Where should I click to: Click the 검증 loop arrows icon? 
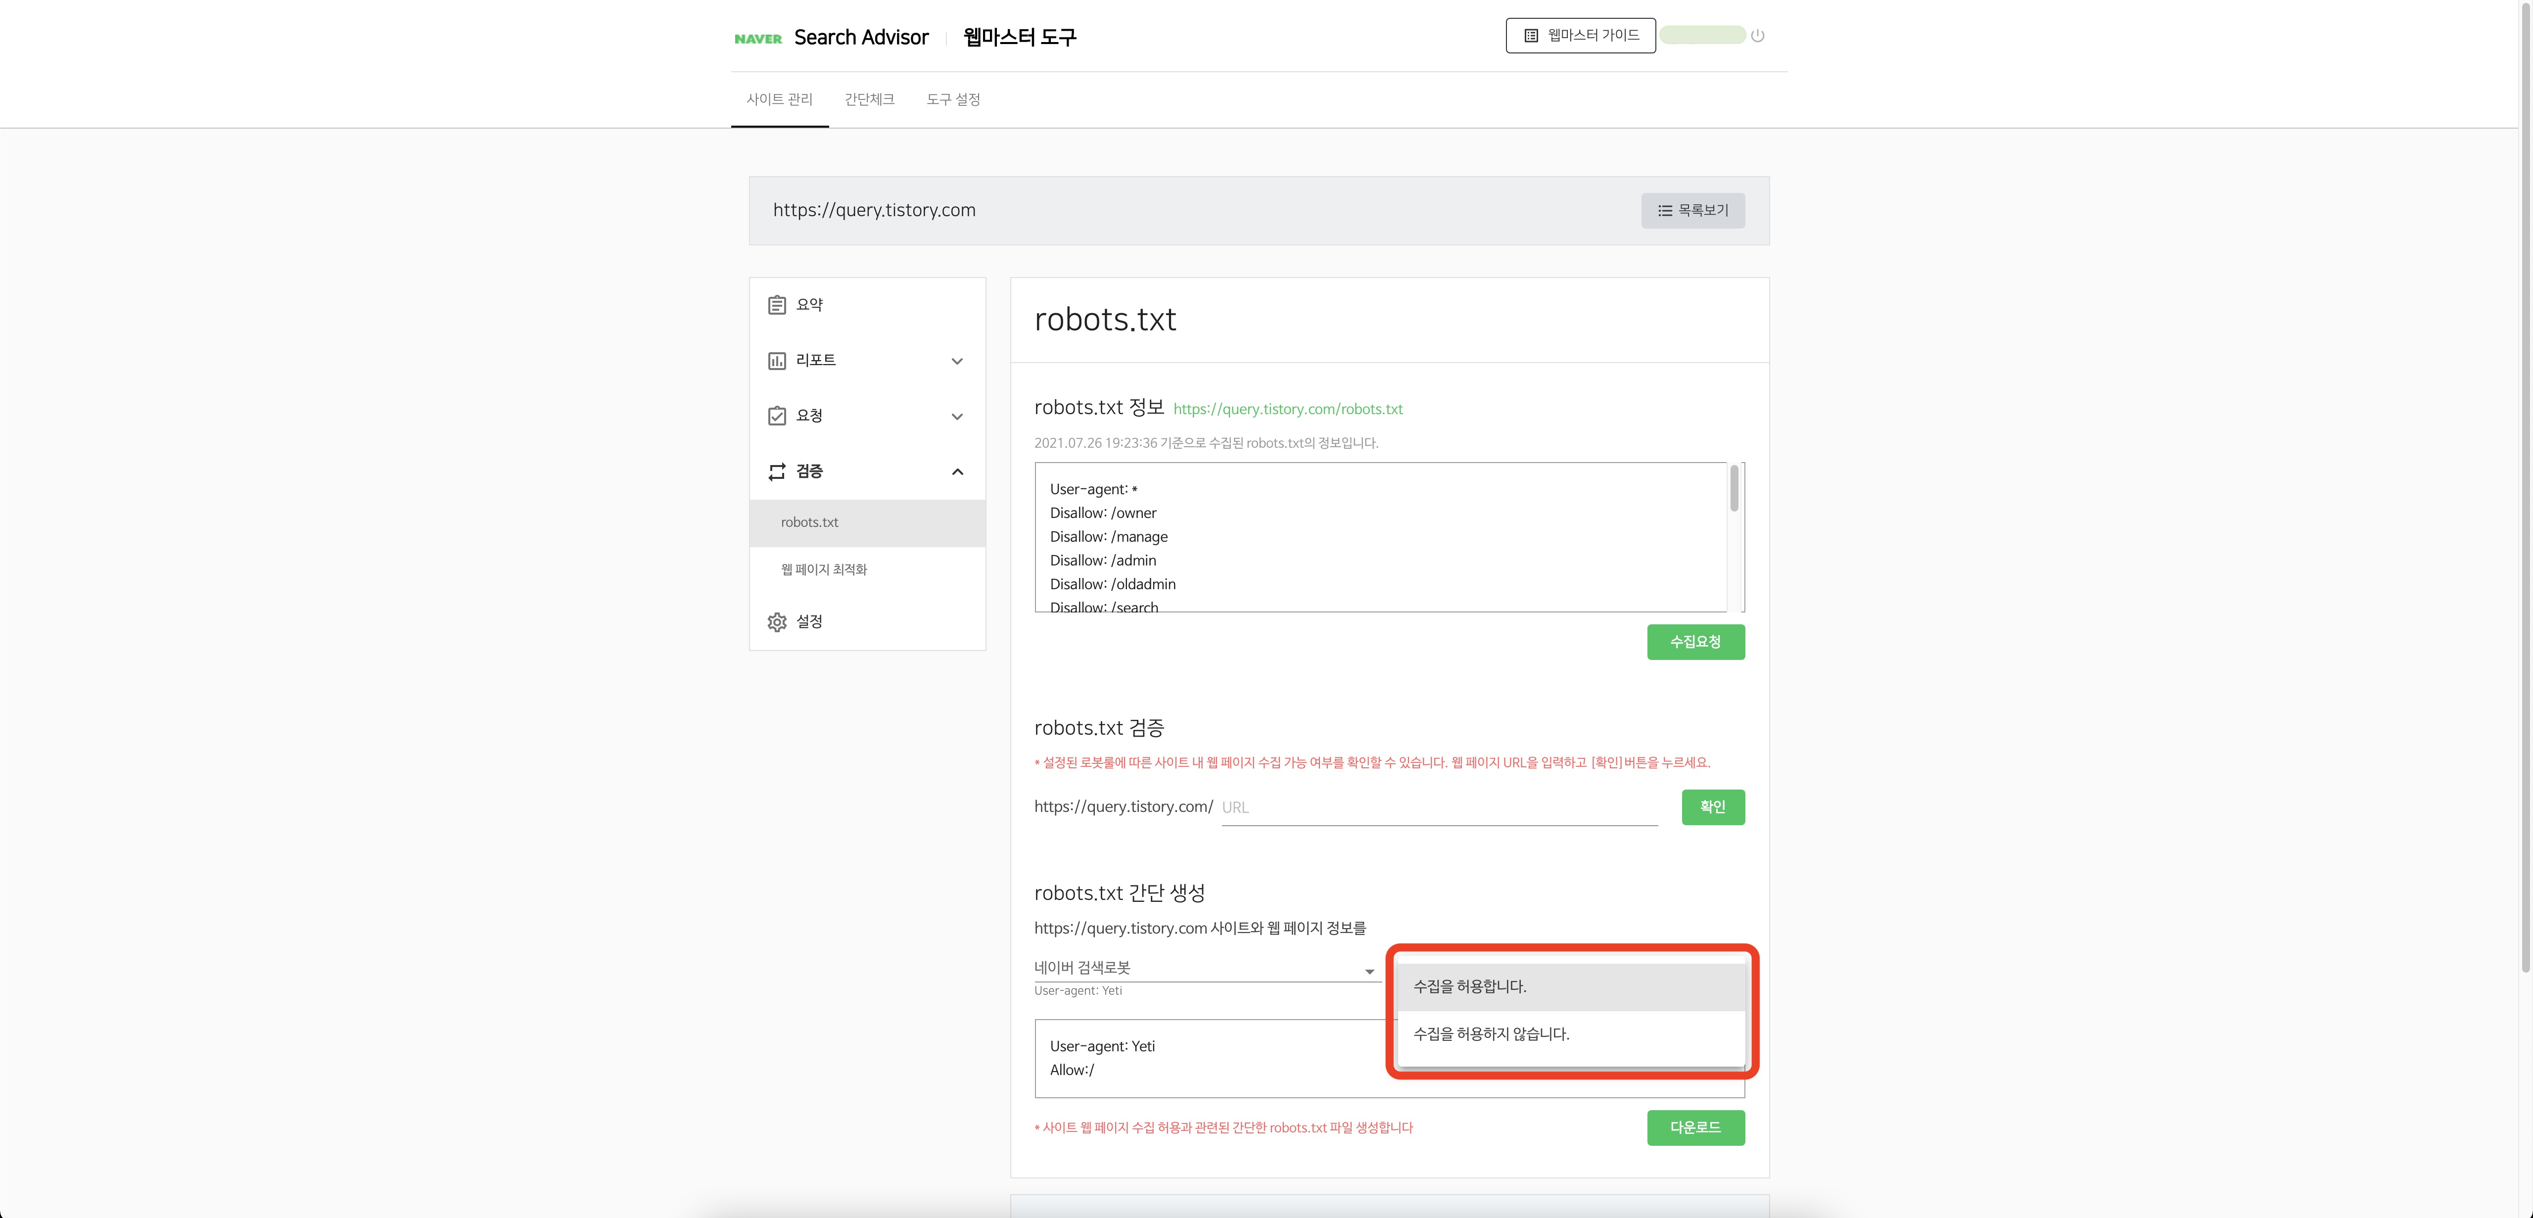777,472
